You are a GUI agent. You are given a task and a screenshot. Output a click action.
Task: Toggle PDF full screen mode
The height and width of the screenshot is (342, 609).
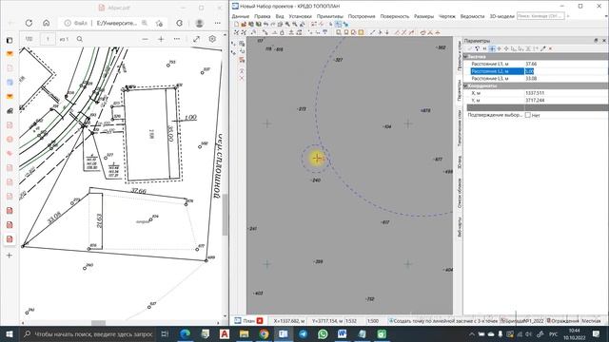[x=197, y=39]
